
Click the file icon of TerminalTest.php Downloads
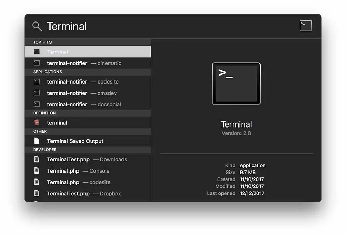pyautogui.click(x=37, y=159)
